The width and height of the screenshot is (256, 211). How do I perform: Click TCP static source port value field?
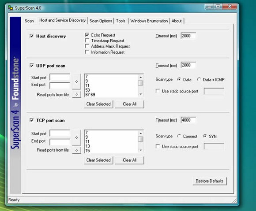[x=214, y=146]
